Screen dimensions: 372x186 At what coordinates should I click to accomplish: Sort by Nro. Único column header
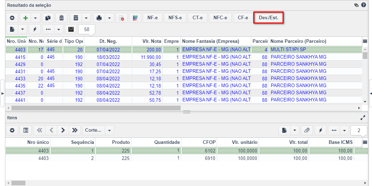[16, 41]
